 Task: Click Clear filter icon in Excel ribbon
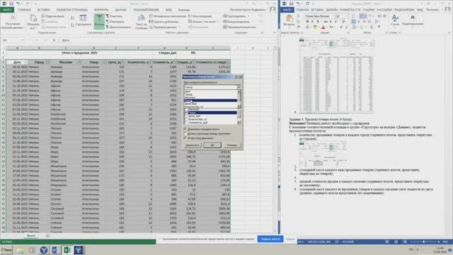coord(114,16)
